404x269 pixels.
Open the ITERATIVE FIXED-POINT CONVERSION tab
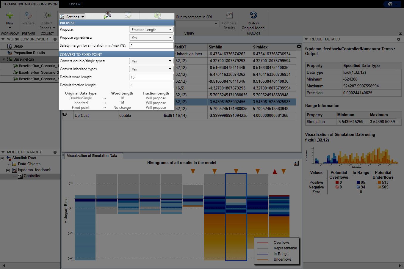pyautogui.click(x=30, y=4)
